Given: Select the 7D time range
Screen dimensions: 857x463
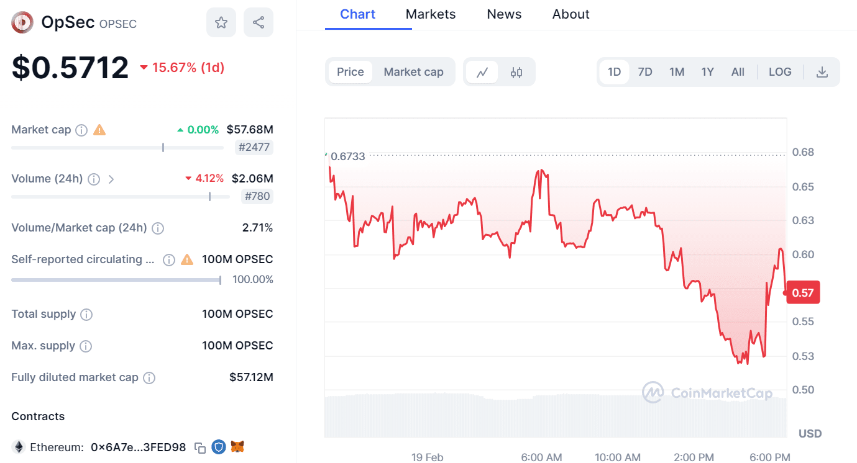Looking at the screenshot, I should click(645, 72).
